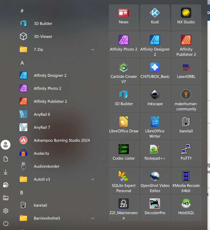Open the user account button
This screenshot has height=230, width=210.
click(5, 145)
